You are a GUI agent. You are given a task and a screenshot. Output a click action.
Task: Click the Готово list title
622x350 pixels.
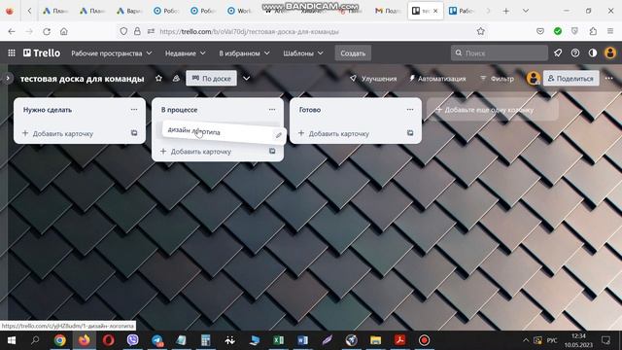[x=310, y=110]
